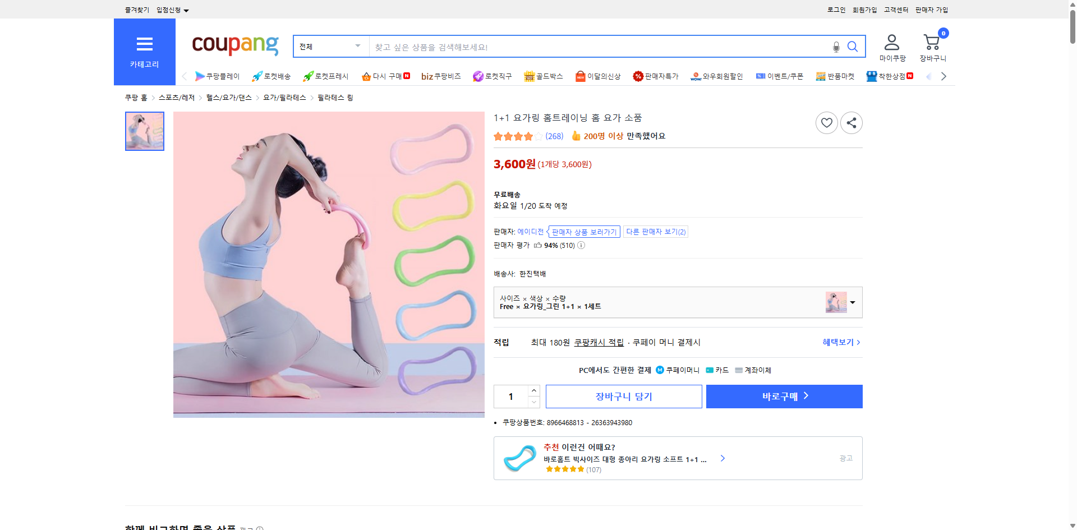Share the product using the share icon

click(851, 122)
